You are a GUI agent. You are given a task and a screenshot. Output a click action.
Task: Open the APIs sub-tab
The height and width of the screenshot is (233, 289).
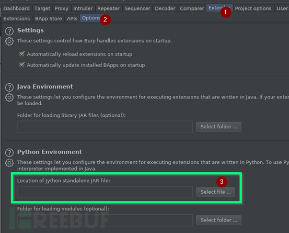pos(72,18)
